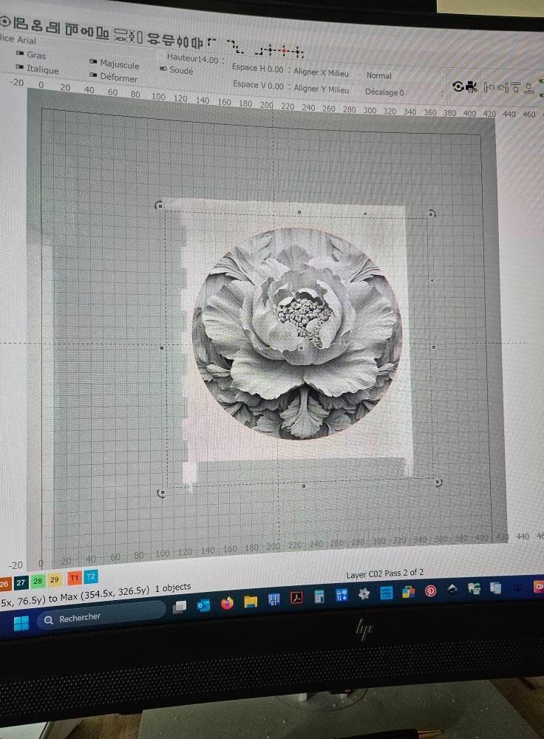Toggle the Déformer switch
Image resolution: width=544 pixels, height=739 pixels.
tap(93, 75)
